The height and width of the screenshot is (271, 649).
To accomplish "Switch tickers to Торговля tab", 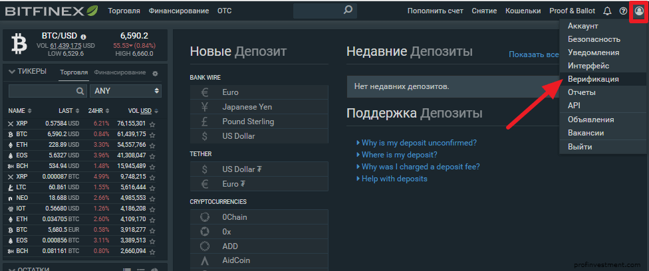I will pyautogui.click(x=74, y=72).
